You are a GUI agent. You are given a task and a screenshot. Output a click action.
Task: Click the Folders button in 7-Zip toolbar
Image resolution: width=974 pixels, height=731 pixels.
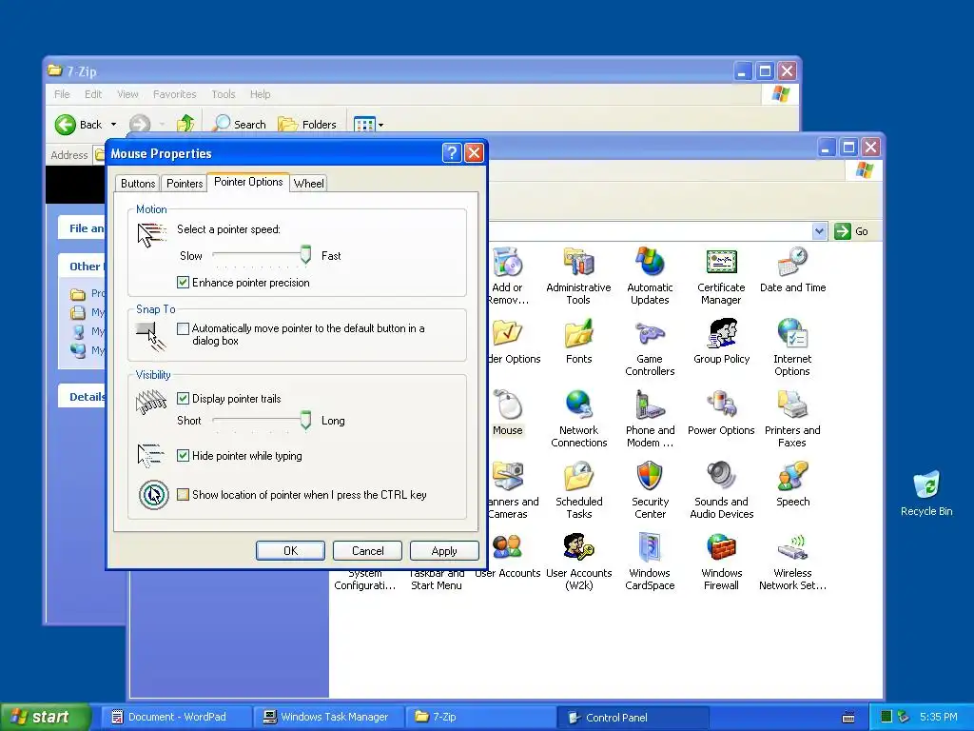click(307, 125)
